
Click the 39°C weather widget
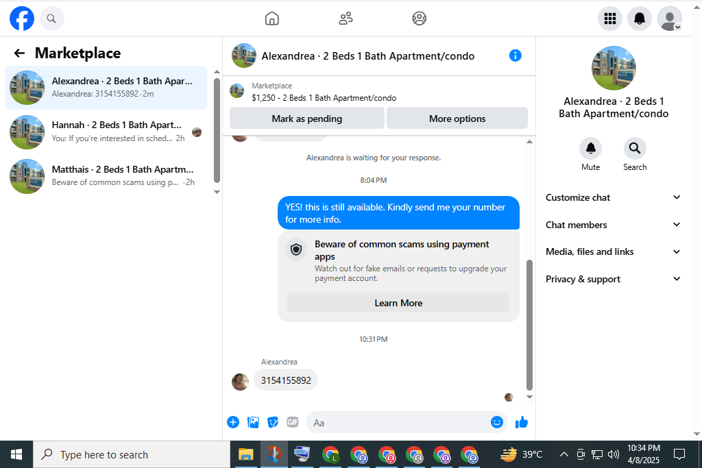point(521,454)
